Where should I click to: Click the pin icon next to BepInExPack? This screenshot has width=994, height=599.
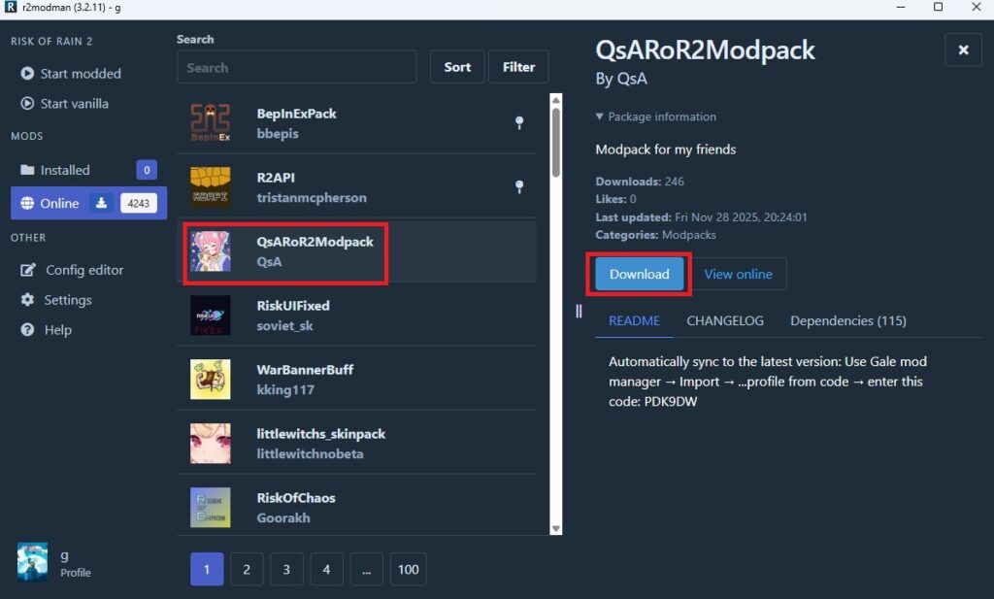[519, 122]
